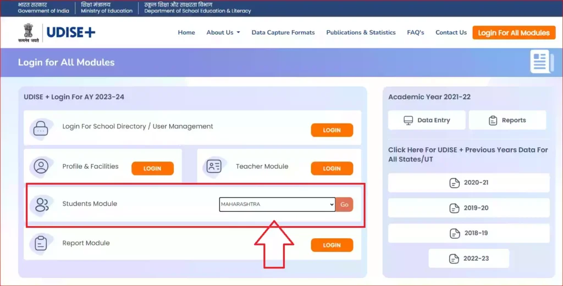Open Contact Us page
The width and height of the screenshot is (563, 286).
pyautogui.click(x=451, y=32)
